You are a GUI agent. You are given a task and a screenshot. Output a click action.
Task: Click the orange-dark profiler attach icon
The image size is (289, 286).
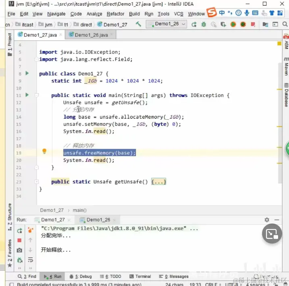(x=243, y=24)
